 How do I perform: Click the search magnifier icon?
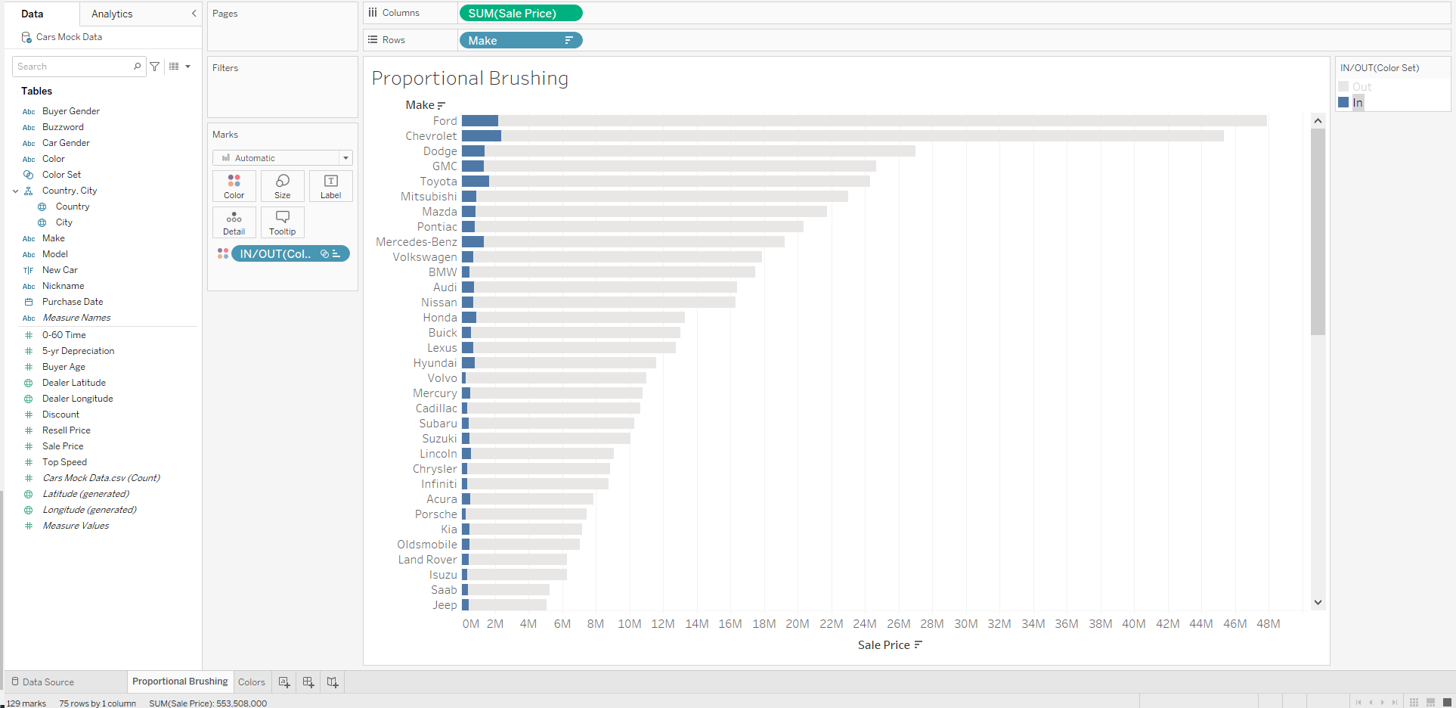[137, 67]
